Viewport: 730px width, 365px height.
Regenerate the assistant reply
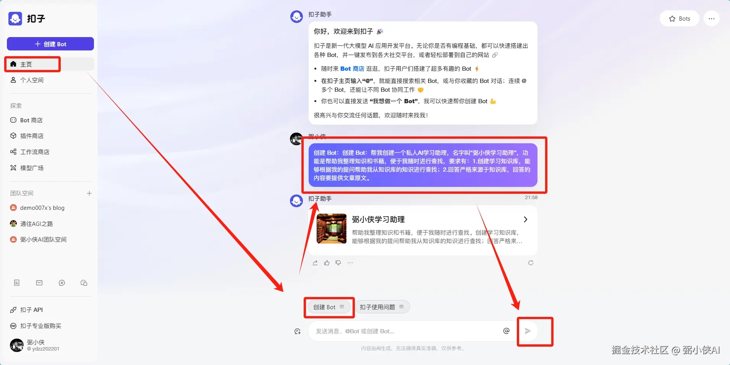531,263
